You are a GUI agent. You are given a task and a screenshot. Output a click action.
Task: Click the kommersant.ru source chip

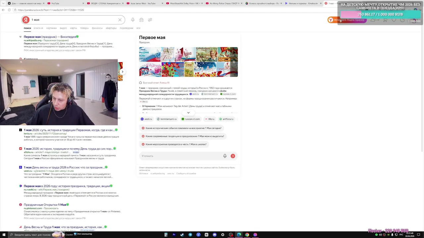pyautogui.click(x=167, y=119)
